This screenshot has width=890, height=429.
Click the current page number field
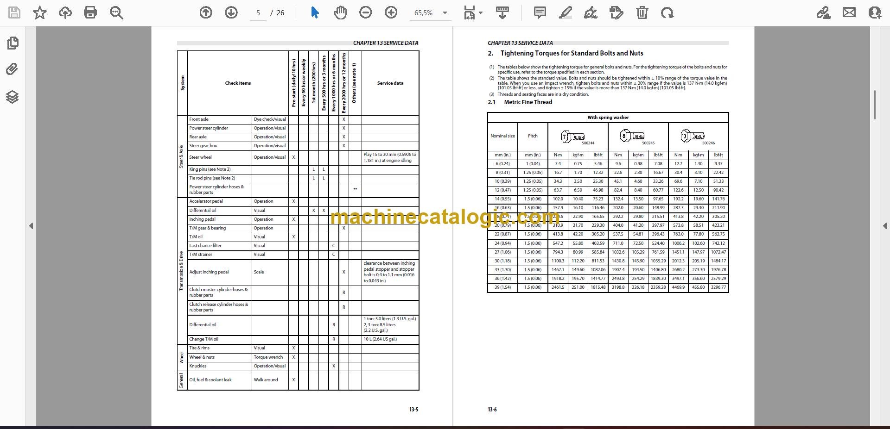pos(258,13)
